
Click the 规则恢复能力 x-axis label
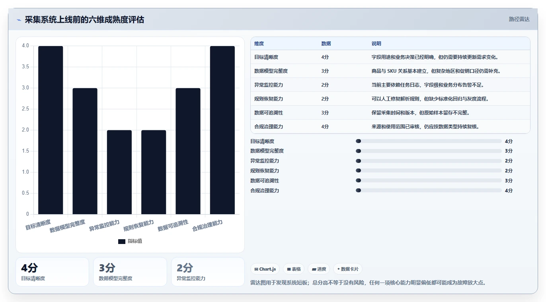(138, 226)
